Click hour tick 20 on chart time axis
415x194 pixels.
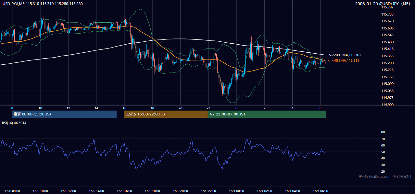pyautogui.click(x=180, y=108)
